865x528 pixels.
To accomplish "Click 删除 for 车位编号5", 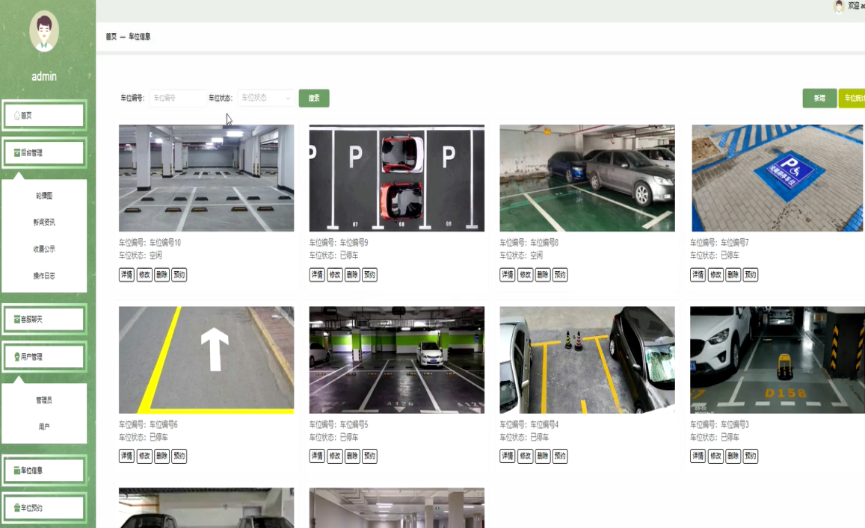I will pyautogui.click(x=352, y=456).
